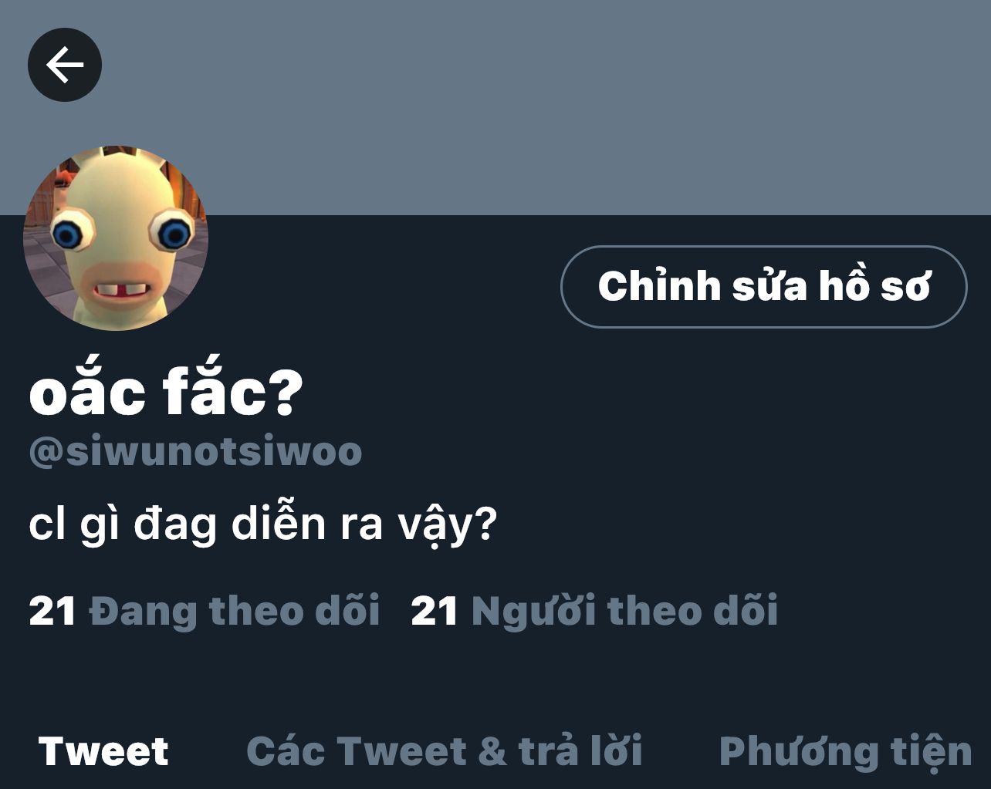Click the 21 count before Người theo dõi
Viewport: 991px width, 789px height.
tap(435, 612)
